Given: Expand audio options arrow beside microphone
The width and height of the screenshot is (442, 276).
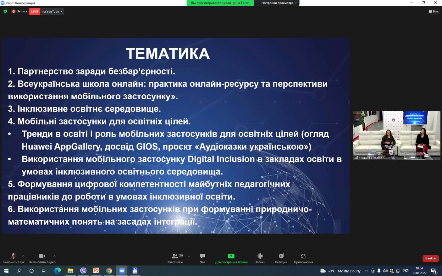Looking at the screenshot, I should (x=23, y=256).
